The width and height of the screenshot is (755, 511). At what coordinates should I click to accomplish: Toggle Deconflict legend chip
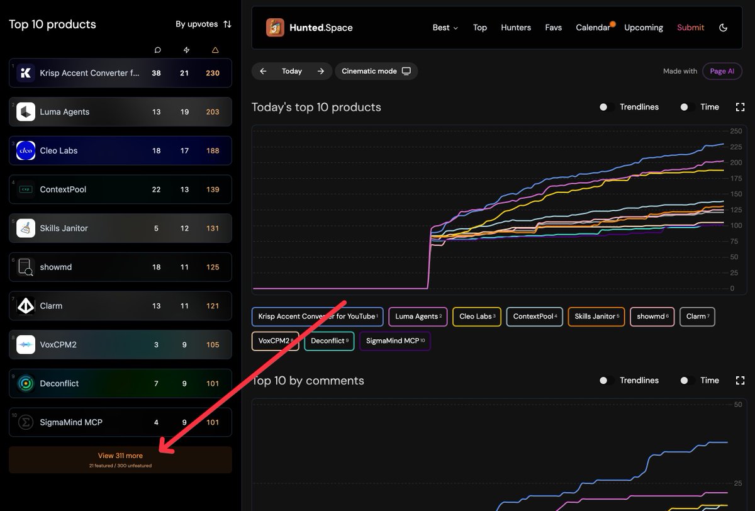pyautogui.click(x=329, y=341)
